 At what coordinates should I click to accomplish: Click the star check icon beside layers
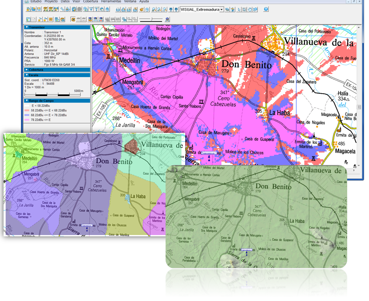233,9
